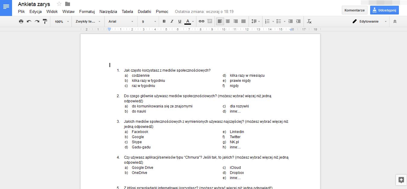
Task: Print the document
Action: coord(21,21)
